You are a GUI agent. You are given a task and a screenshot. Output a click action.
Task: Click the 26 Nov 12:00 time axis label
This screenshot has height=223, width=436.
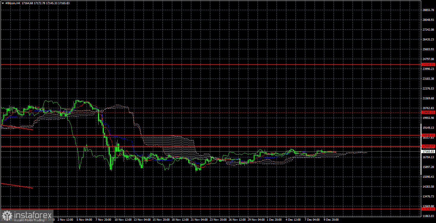click(237, 220)
